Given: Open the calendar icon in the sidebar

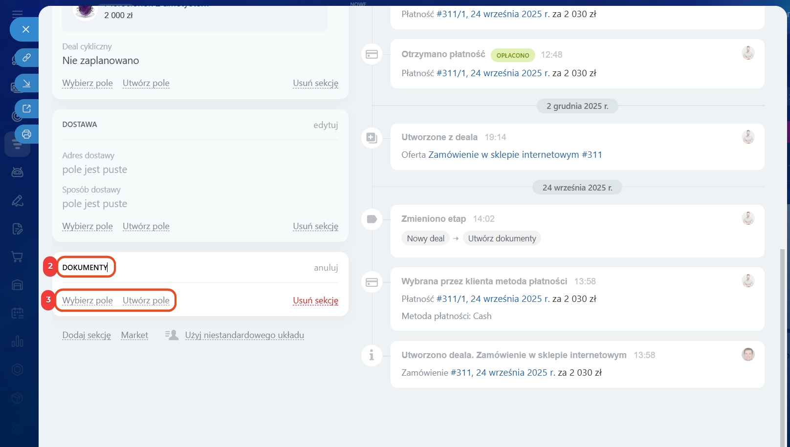Looking at the screenshot, I should click(x=17, y=313).
